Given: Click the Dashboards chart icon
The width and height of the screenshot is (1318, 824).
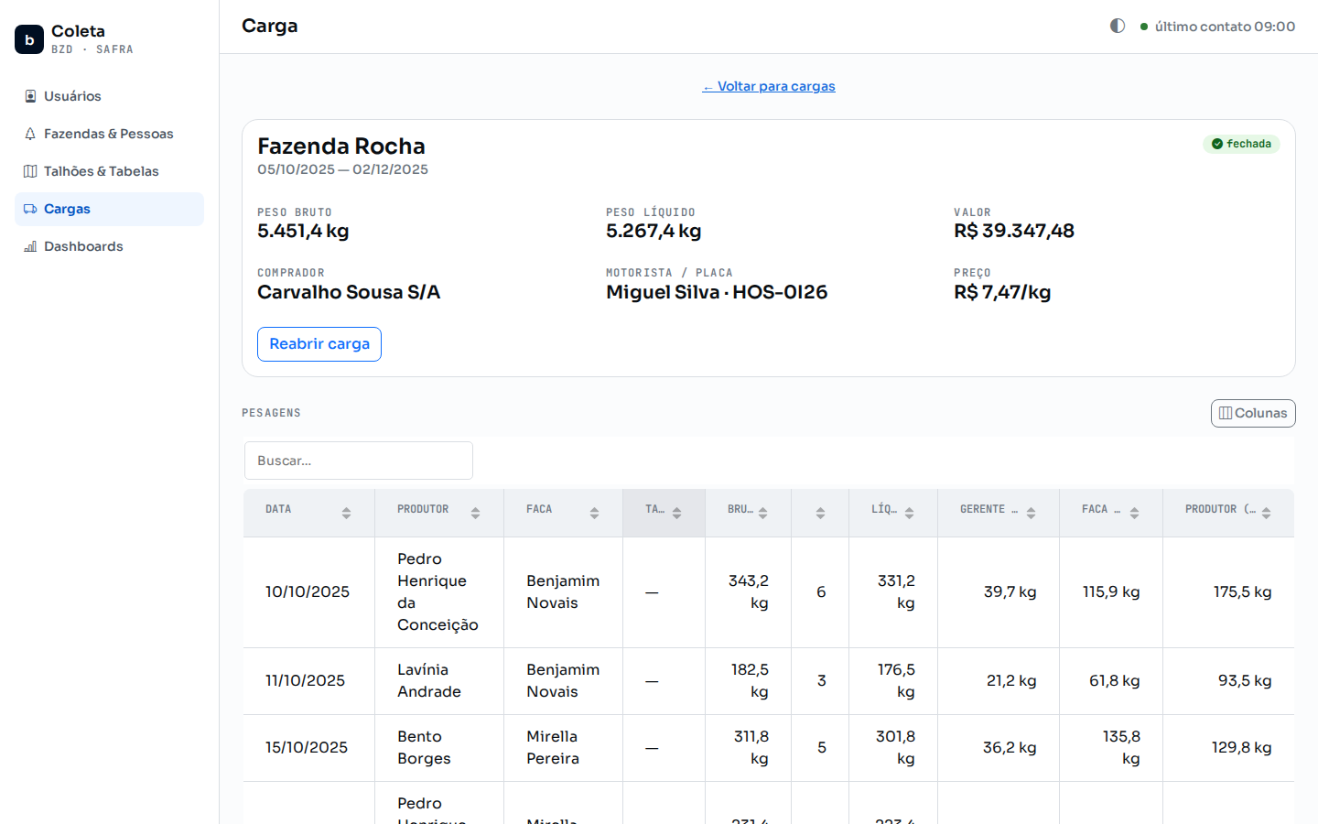Looking at the screenshot, I should pos(30,246).
